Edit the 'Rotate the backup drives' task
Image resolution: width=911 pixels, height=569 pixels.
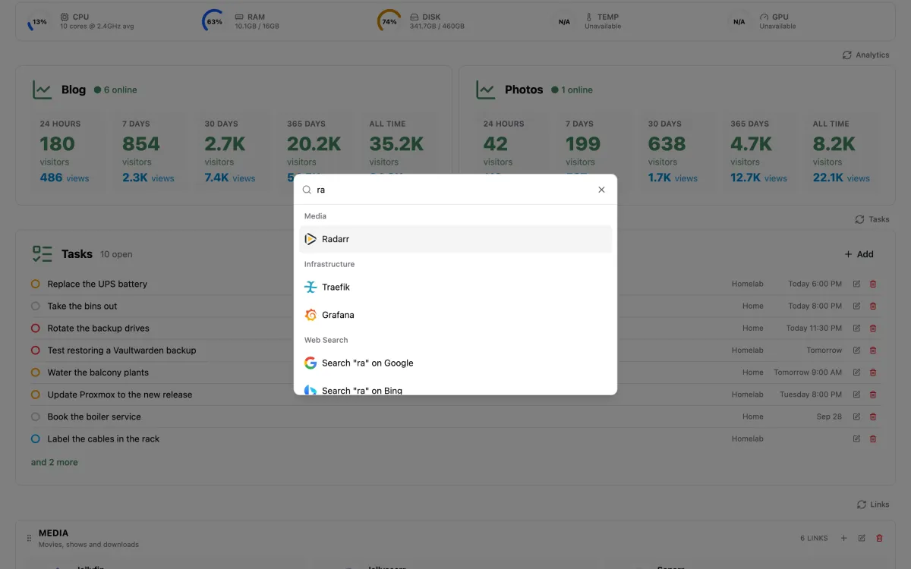tap(856, 328)
